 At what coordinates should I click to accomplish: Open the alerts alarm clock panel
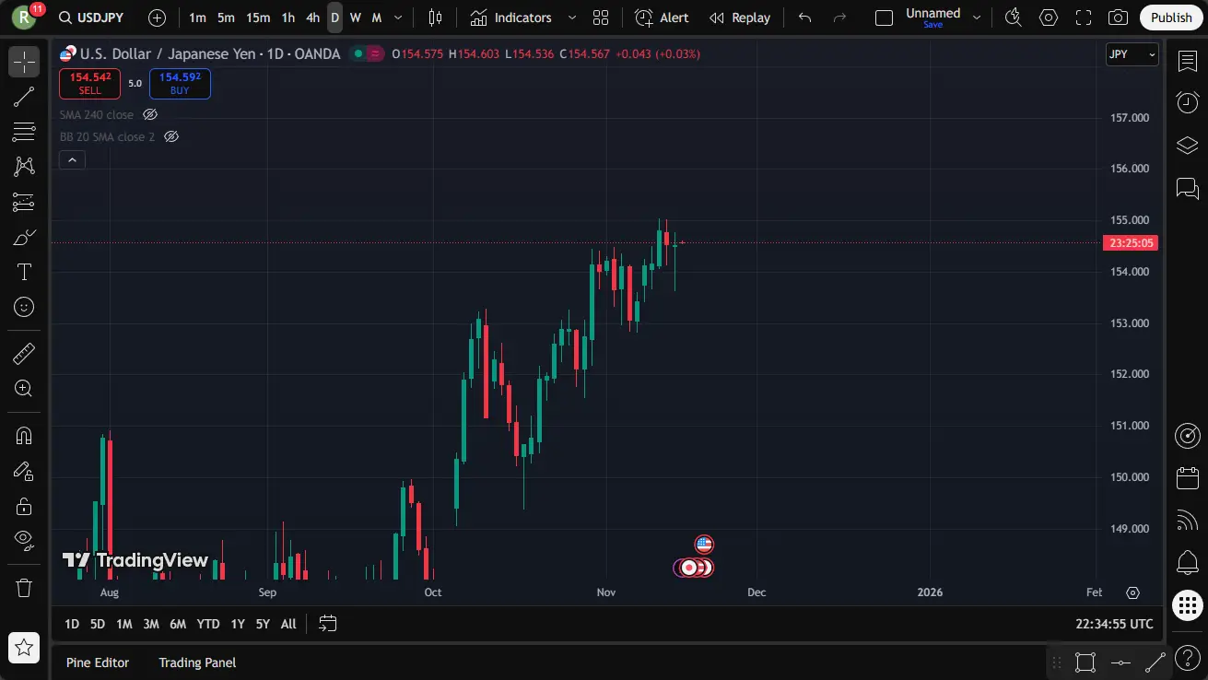[1187, 103]
